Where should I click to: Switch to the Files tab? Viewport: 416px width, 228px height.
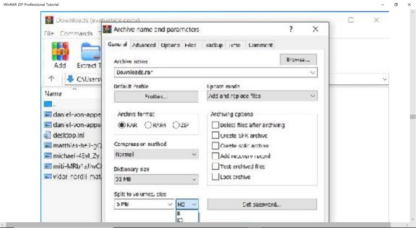(x=190, y=45)
